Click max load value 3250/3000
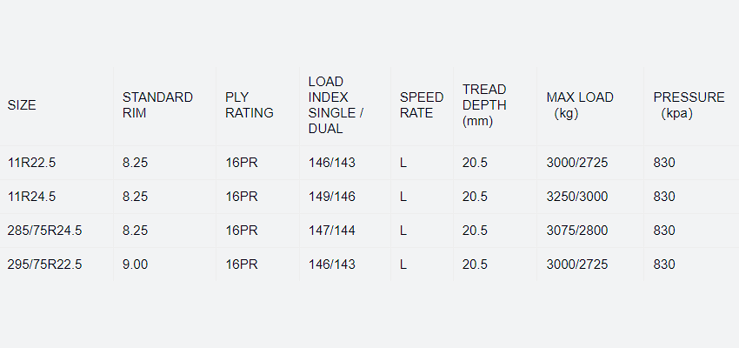 (x=576, y=197)
